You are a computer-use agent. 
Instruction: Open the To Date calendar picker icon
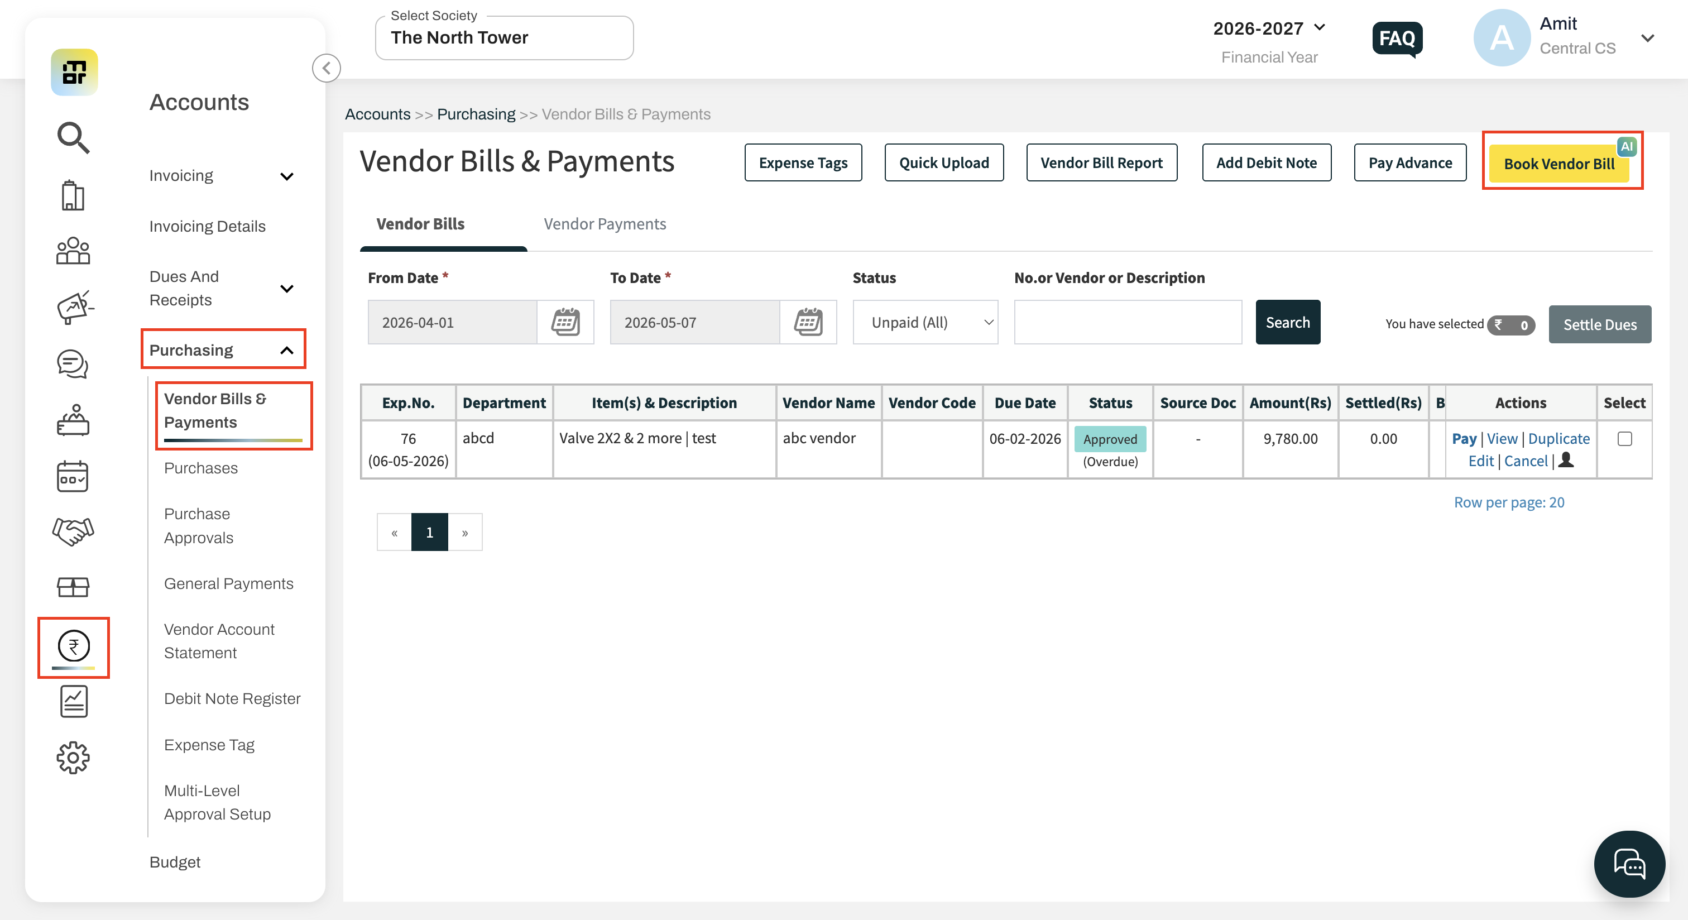[808, 322]
